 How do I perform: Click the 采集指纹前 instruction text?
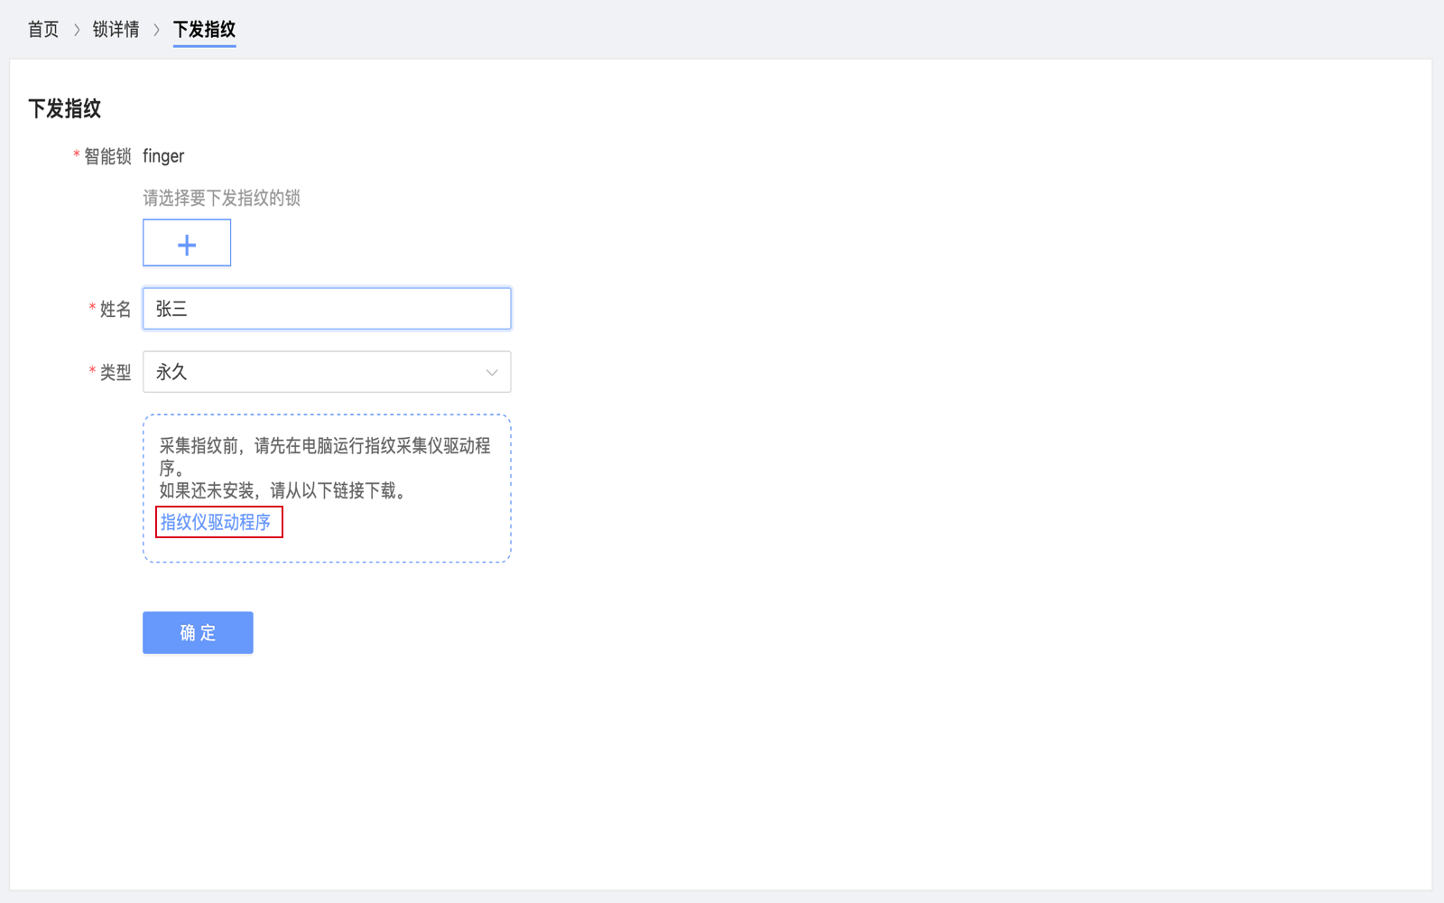(x=325, y=446)
